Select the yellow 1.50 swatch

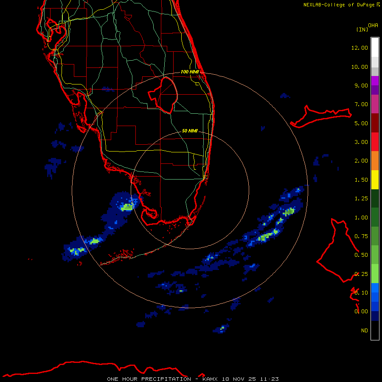(375, 180)
